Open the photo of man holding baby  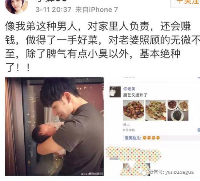[54, 126]
